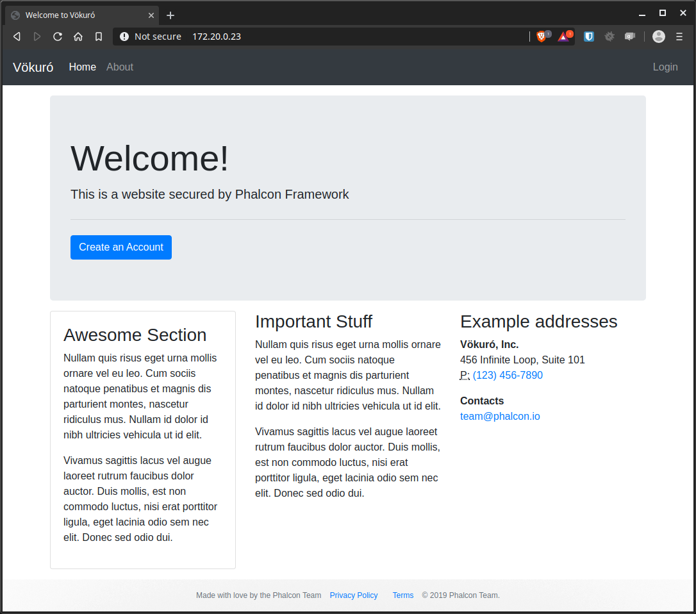
Task: Open the Brave Rewards triangle icon
Action: [563, 37]
